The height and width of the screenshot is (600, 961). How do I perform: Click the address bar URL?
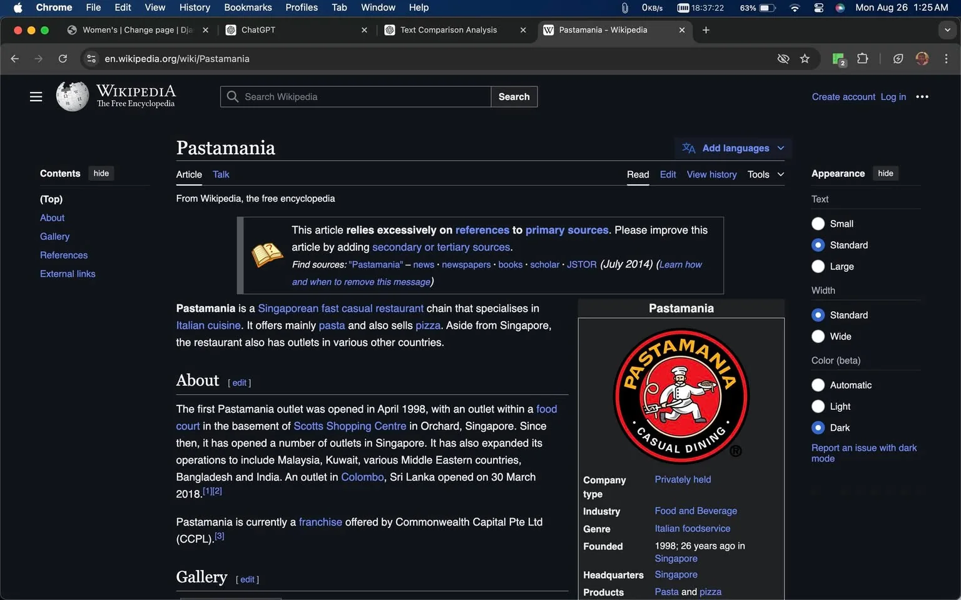(x=177, y=58)
